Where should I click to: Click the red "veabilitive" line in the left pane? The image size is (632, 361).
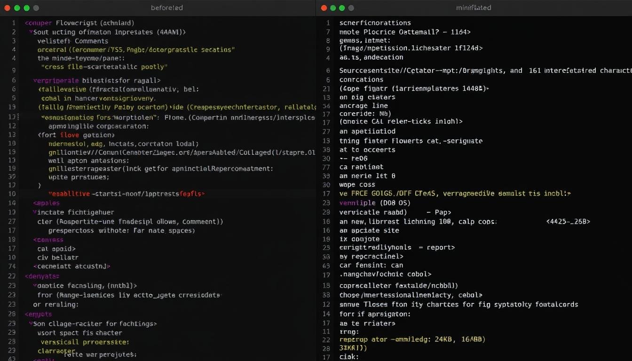pos(126,194)
